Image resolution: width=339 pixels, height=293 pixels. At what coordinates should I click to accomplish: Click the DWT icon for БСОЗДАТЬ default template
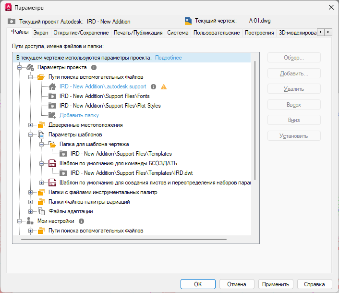[52, 163]
